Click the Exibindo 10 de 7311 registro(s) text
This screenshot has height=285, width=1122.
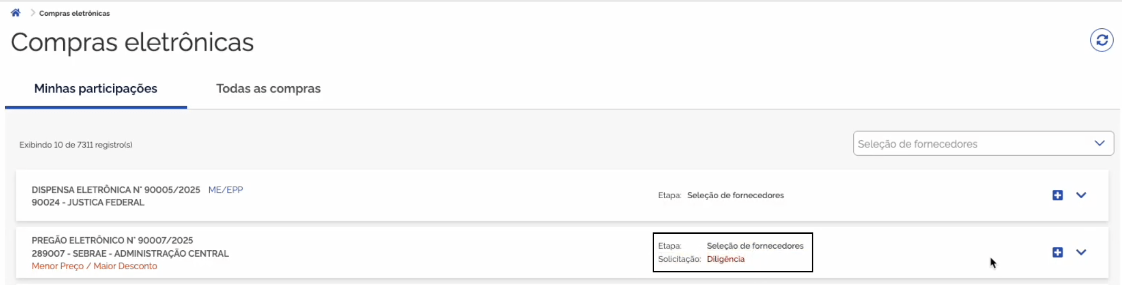tap(76, 145)
